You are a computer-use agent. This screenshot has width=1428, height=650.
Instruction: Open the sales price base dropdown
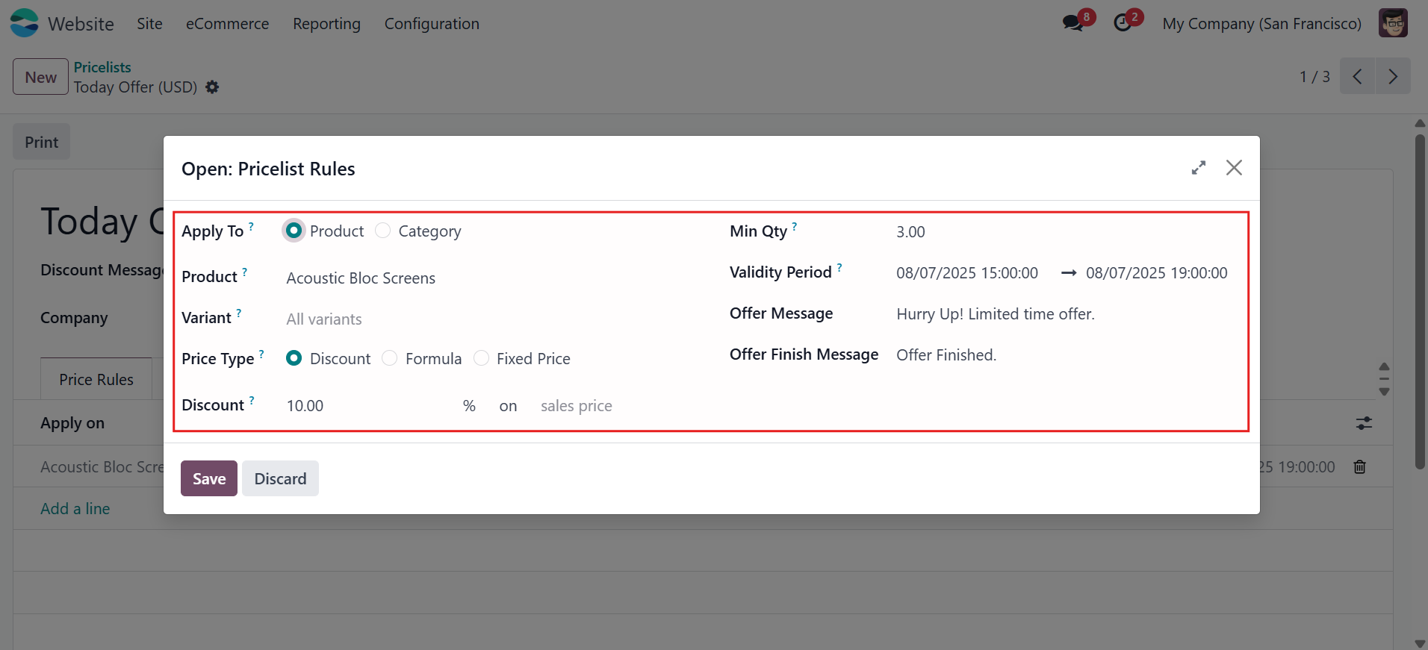click(577, 406)
